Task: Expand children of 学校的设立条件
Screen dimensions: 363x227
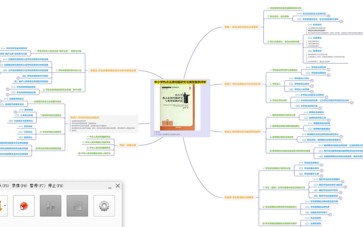Action: pos(312,86)
